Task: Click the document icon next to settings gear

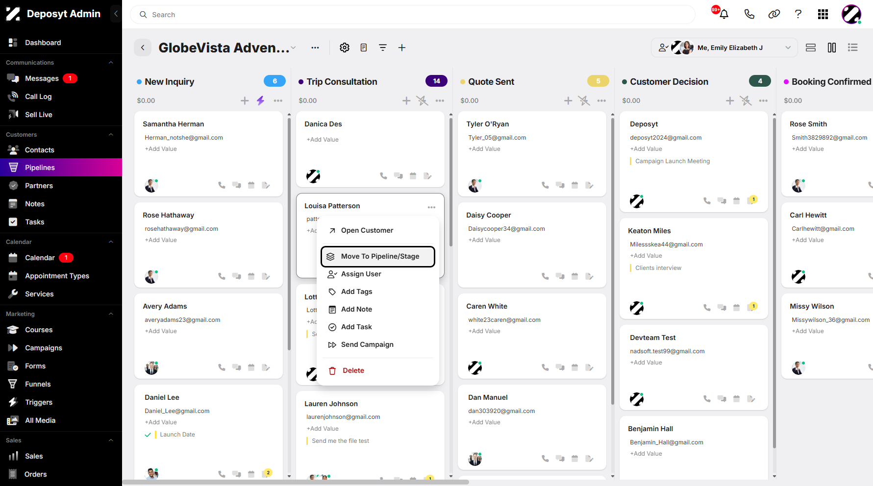Action: pos(364,48)
